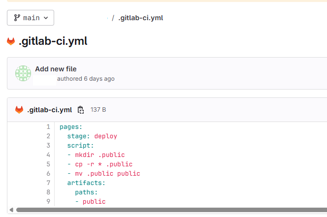Click the '- public' line 9 text
Viewport: 327px width, 217px height.
point(90,202)
